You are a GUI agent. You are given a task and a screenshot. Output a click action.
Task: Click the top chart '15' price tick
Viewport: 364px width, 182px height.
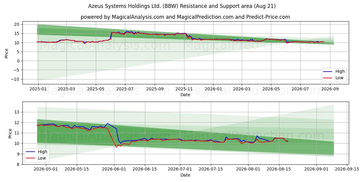pyautogui.click(x=17, y=33)
